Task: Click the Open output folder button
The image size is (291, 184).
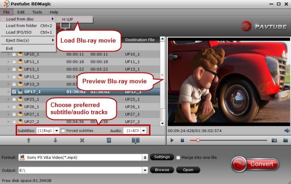Action: point(188,170)
